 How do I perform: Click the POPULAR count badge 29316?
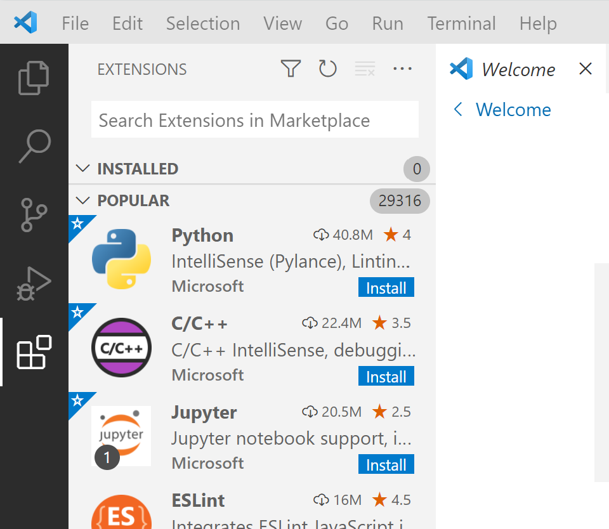point(400,201)
